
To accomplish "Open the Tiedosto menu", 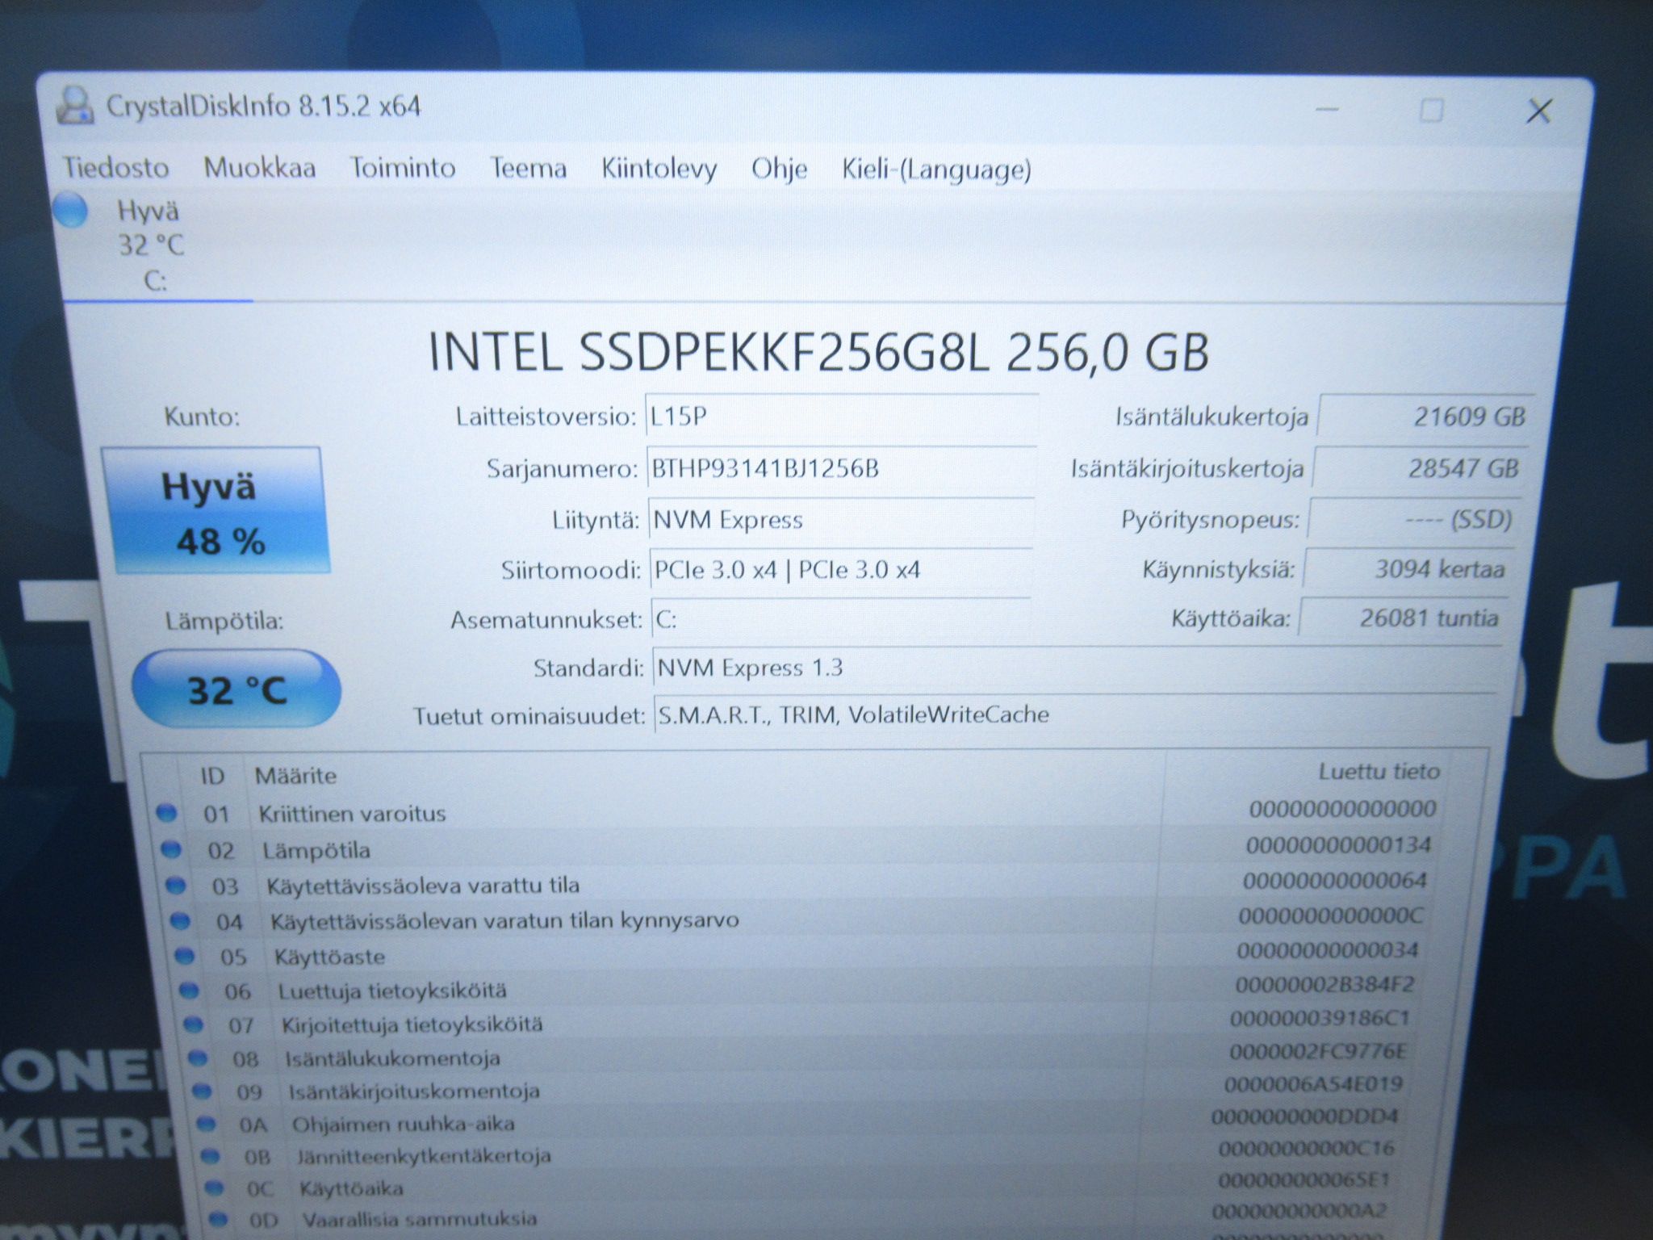I will click(x=116, y=167).
